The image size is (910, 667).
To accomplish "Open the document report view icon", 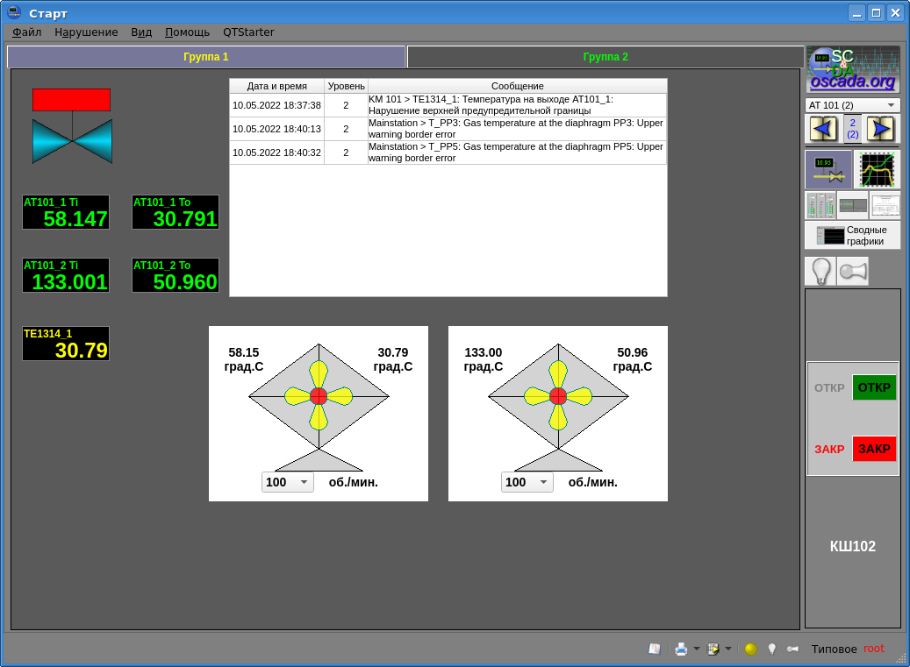I will pyautogui.click(x=885, y=205).
